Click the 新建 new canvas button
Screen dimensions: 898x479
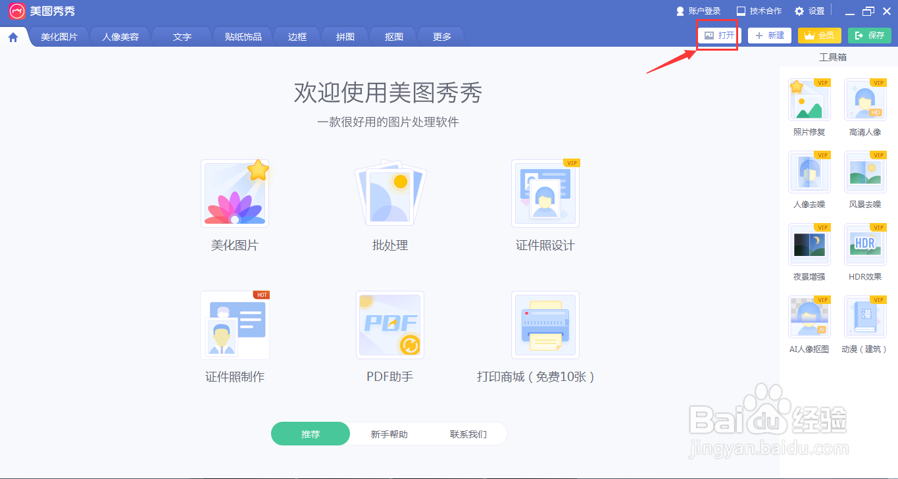tap(770, 36)
